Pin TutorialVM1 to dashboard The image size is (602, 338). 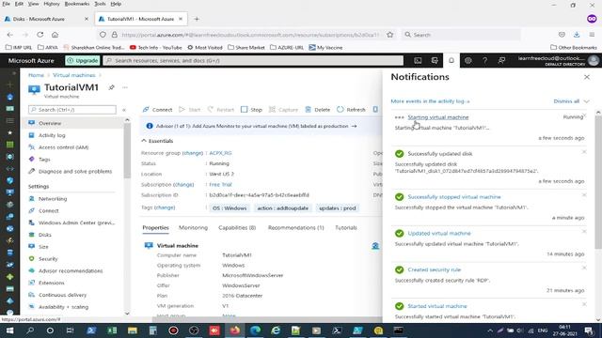tap(111, 87)
